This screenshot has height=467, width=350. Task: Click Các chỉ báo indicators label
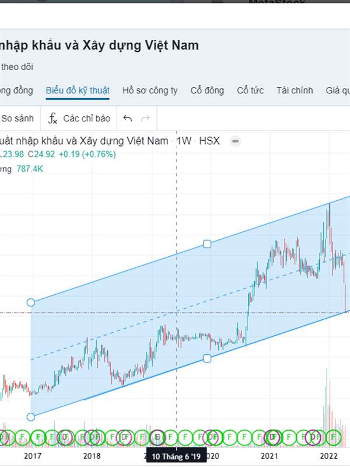click(86, 119)
